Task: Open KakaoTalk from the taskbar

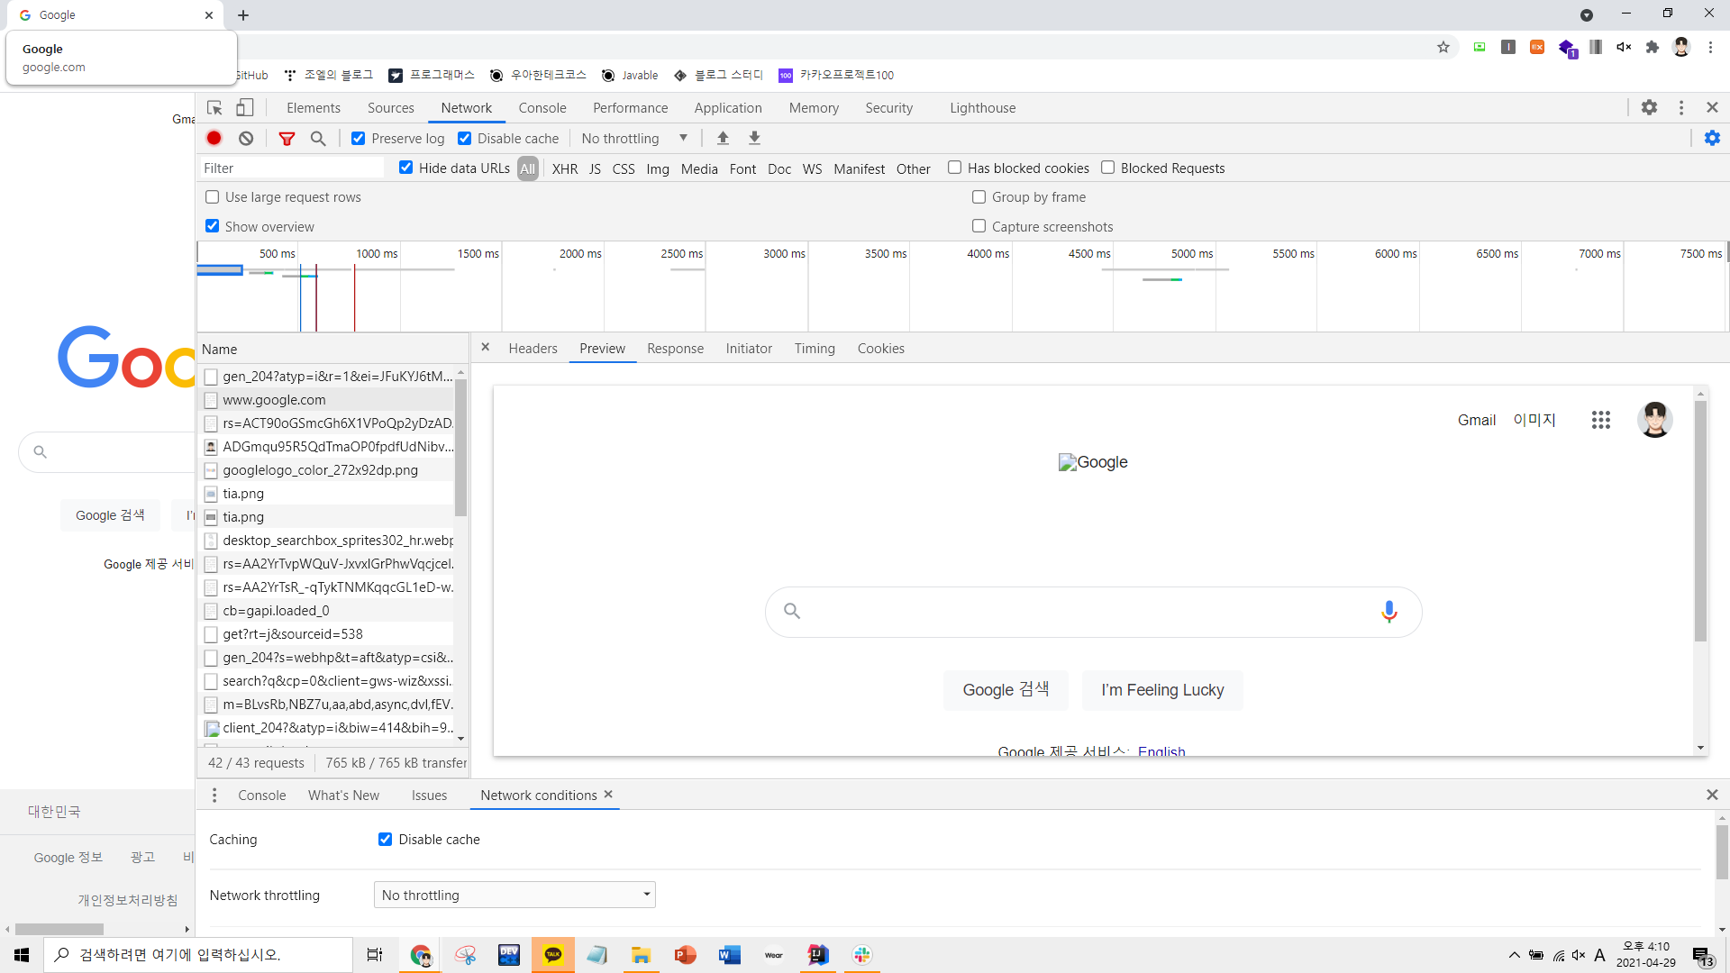Action: (x=552, y=954)
